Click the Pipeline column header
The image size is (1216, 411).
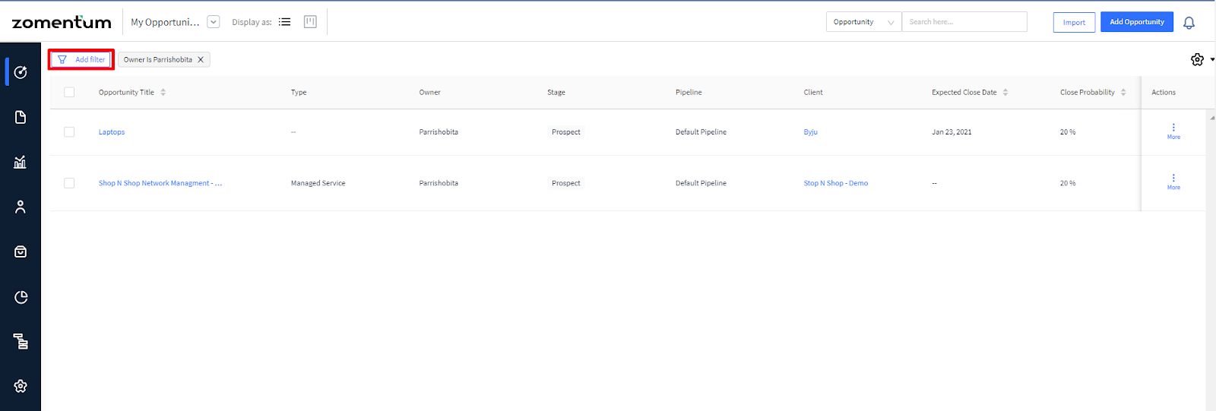(x=689, y=92)
